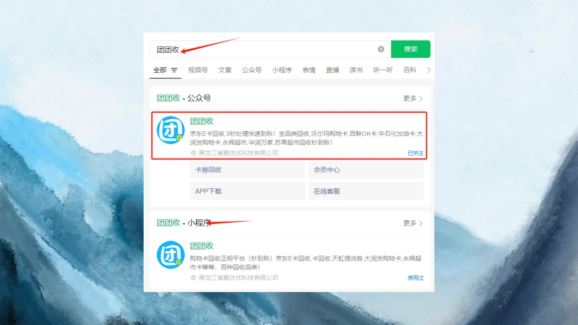578x325 pixels.
Task: Click the green 搜索 button
Action: point(410,49)
